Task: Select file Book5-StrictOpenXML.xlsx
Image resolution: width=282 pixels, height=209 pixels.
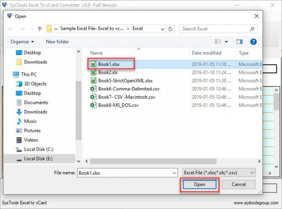Action: point(125,81)
